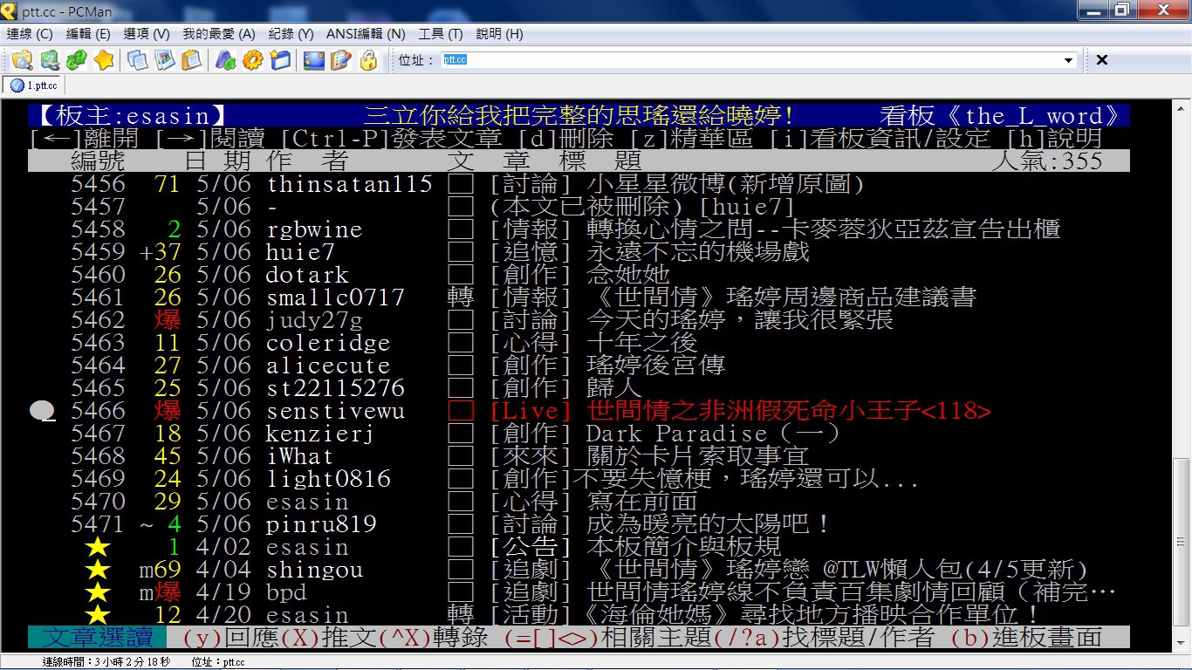Click the [Ctrl-P]發表文章 hint text
Viewport: 1192px width, 670px height.
pos(392,139)
